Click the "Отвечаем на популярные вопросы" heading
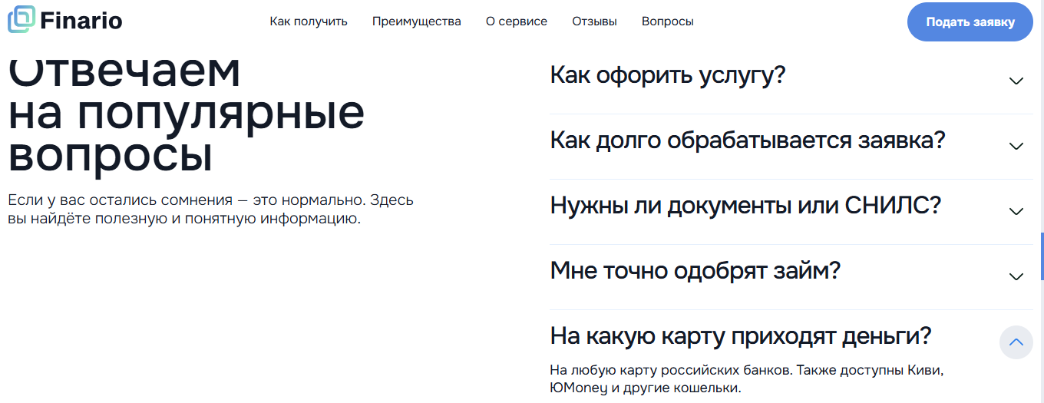 click(x=186, y=114)
